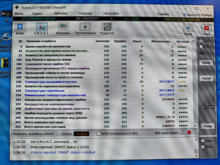Click the Получить атрибуты SMART button

click(33, 134)
